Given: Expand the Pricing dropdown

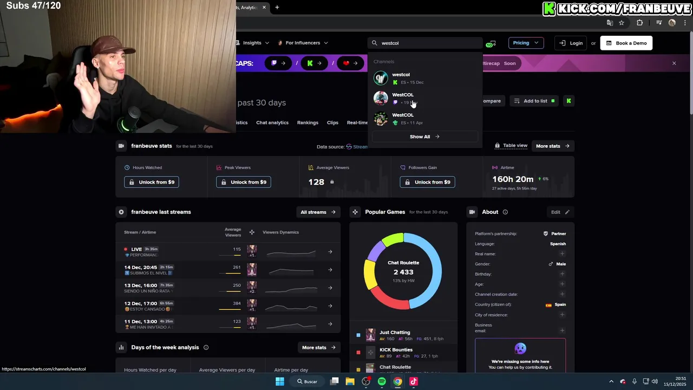Looking at the screenshot, I should click(x=526, y=43).
